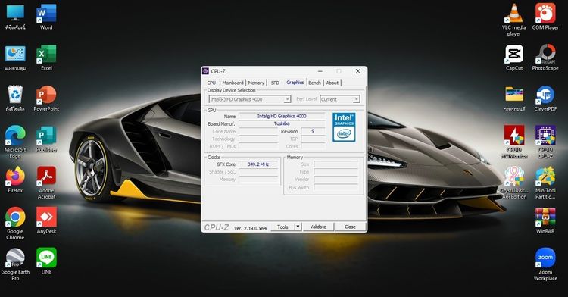Open the Recycle Bin icon
The height and width of the screenshot is (297, 568).
[x=15, y=98]
